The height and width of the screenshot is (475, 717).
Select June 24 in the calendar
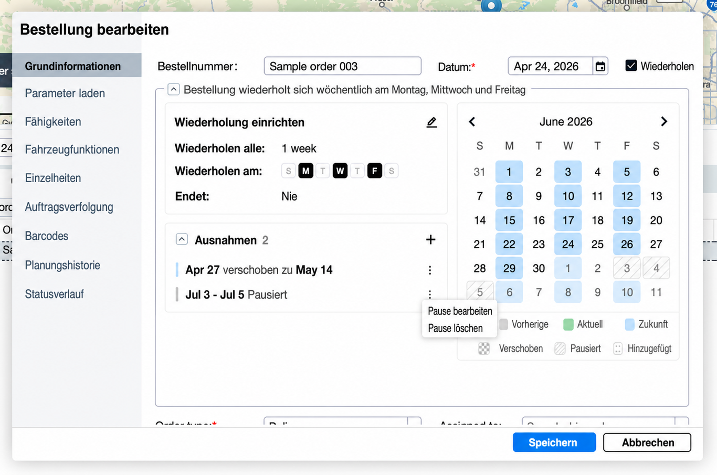tap(568, 244)
